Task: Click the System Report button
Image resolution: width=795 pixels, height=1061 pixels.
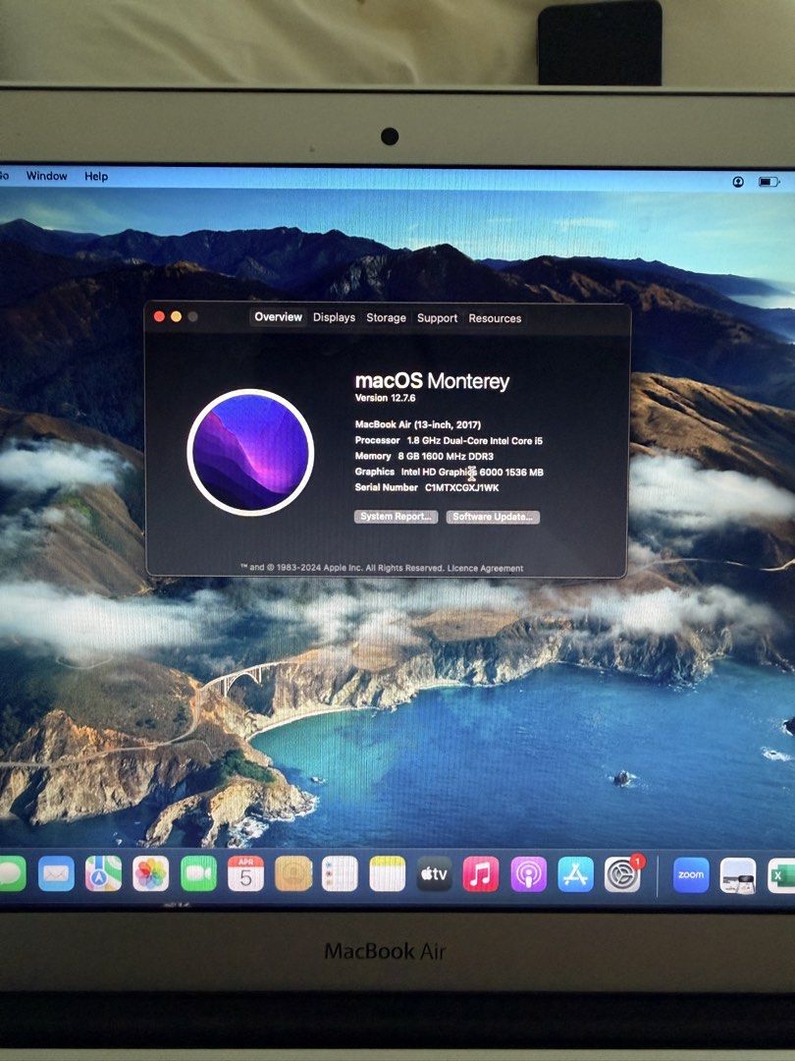Action: (397, 517)
